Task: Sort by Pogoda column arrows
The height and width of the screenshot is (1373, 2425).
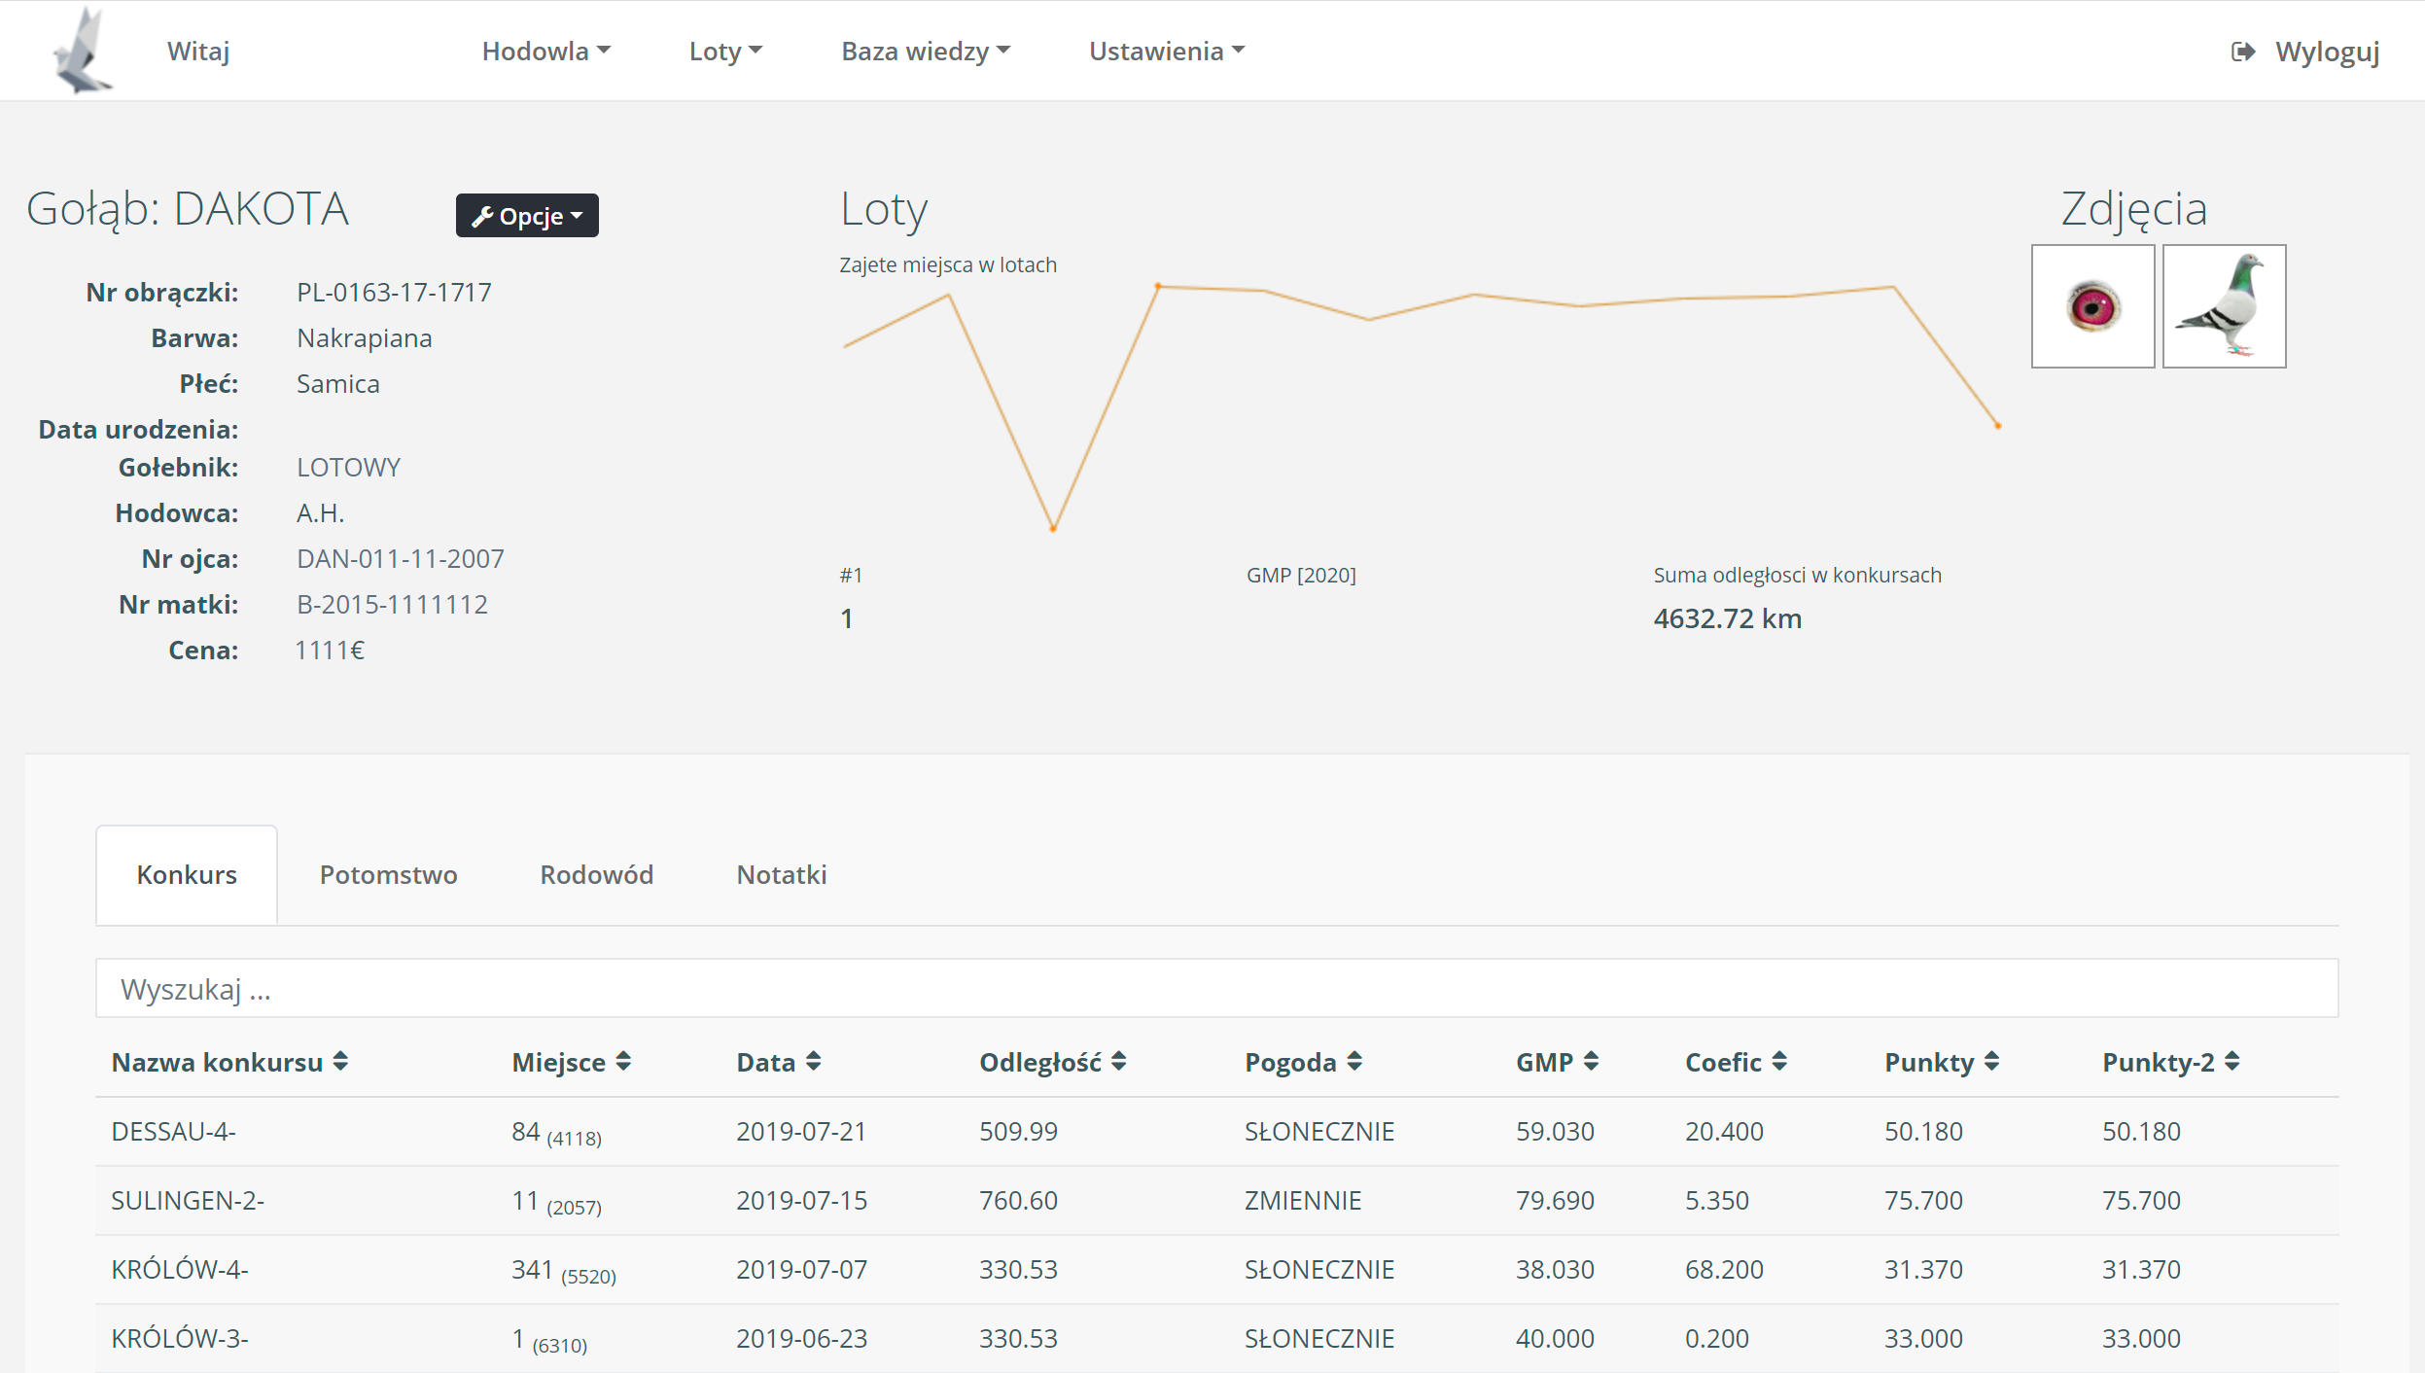Action: (x=1354, y=1062)
